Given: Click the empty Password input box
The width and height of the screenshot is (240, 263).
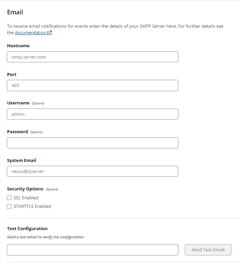Looking at the screenshot, I should pos(93,143).
